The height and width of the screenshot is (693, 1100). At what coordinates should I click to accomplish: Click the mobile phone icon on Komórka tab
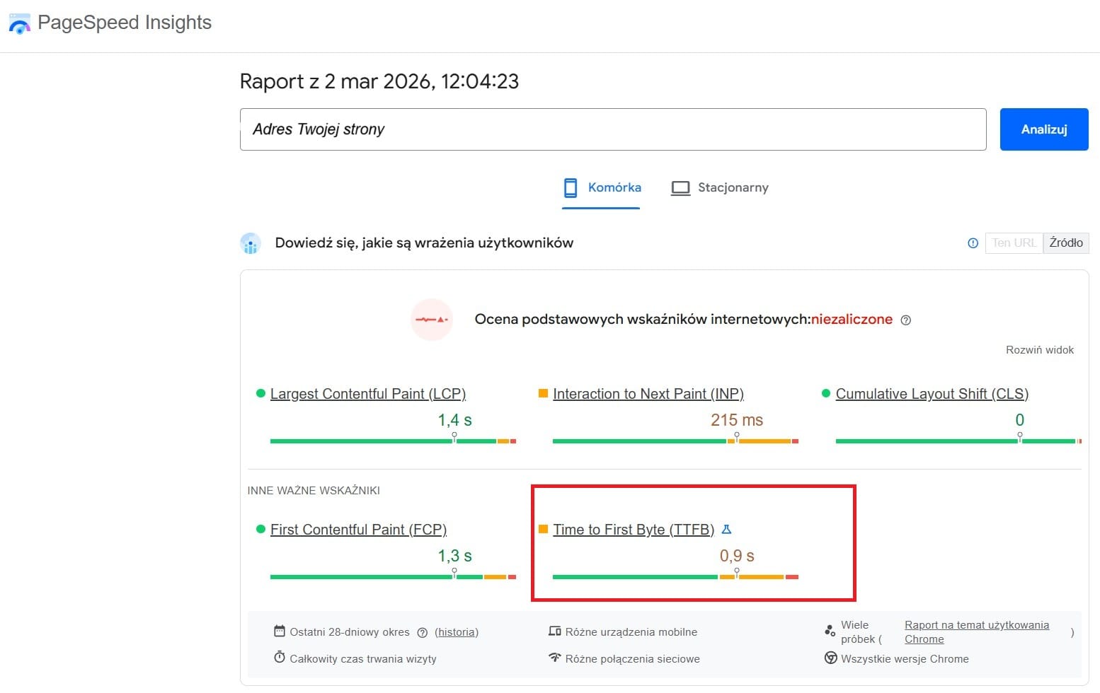[x=571, y=187]
